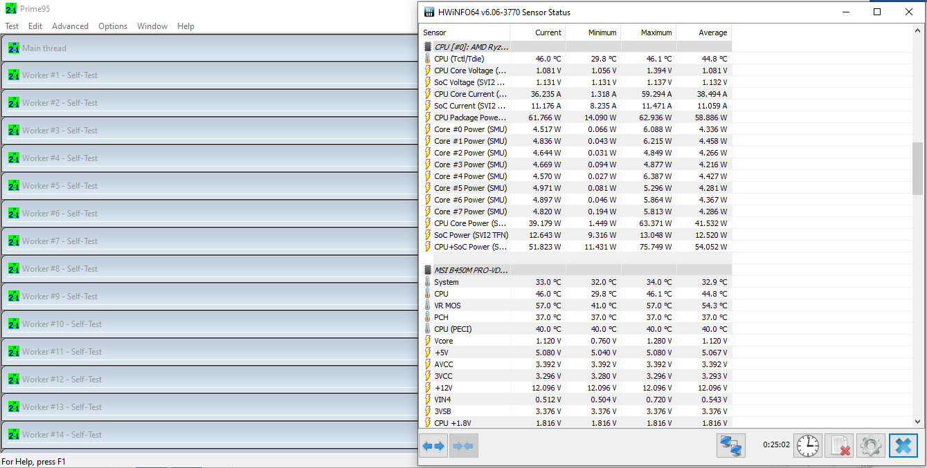The width and height of the screenshot is (927, 468).
Task: Select the CPU Package Power sensor row
Action: (x=575, y=118)
